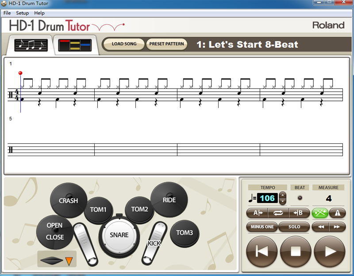Click the TEMPO label
This screenshot has height=276, width=354.
click(268, 188)
